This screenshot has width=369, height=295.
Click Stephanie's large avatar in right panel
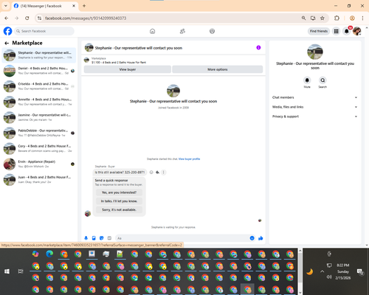click(315, 52)
